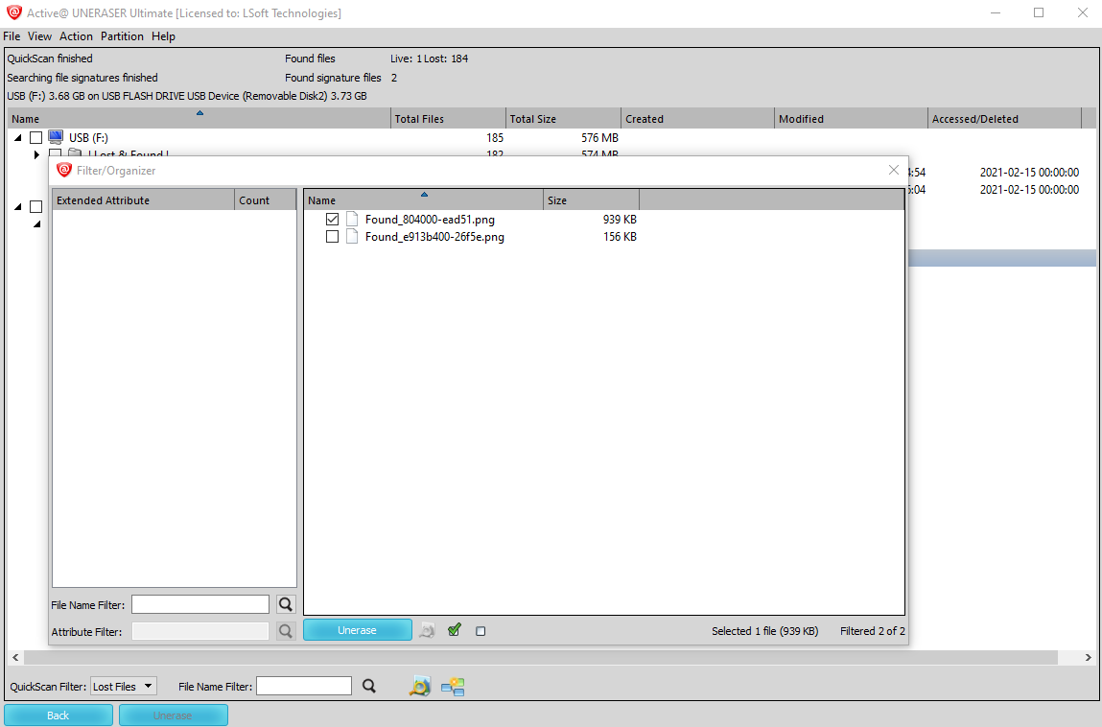The width and height of the screenshot is (1102, 727).
Task: Click the USB (F:) computer drive icon
Action: (57, 137)
